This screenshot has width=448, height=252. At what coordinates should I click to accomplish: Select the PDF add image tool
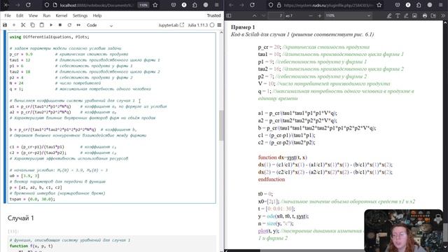(x=414, y=15)
